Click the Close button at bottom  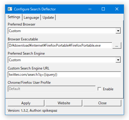102,103
